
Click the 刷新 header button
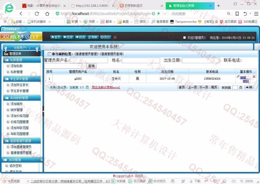[93, 37]
